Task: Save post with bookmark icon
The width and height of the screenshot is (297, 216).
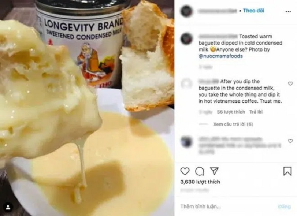Action: pos(288,171)
